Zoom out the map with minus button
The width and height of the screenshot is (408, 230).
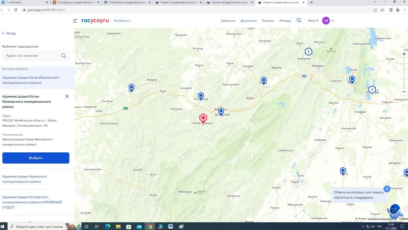click(x=404, y=92)
